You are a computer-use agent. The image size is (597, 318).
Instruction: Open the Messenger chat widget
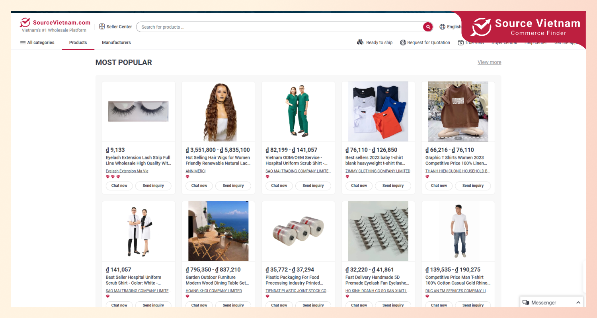pos(551,302)
